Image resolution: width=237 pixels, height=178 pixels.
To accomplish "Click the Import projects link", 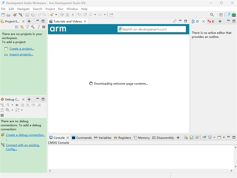I will [21, 54].
